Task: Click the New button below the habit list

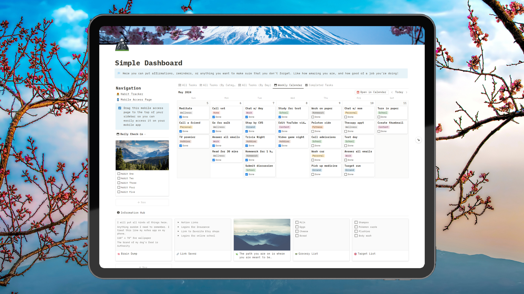Action: tap(142, 202)
